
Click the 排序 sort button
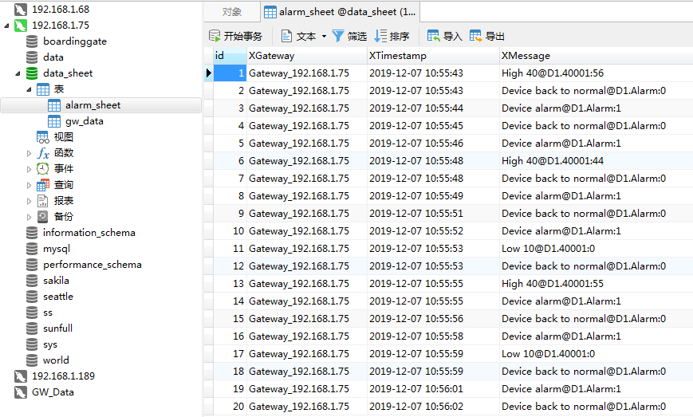pos(392,36)
